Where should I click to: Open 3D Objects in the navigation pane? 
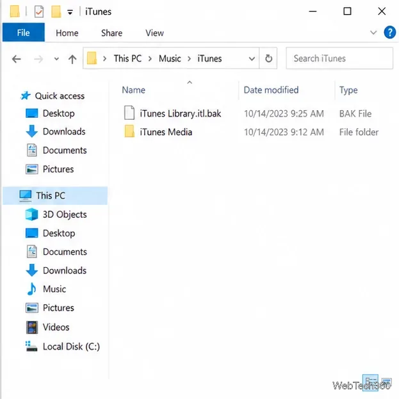[x=65, y=215]
